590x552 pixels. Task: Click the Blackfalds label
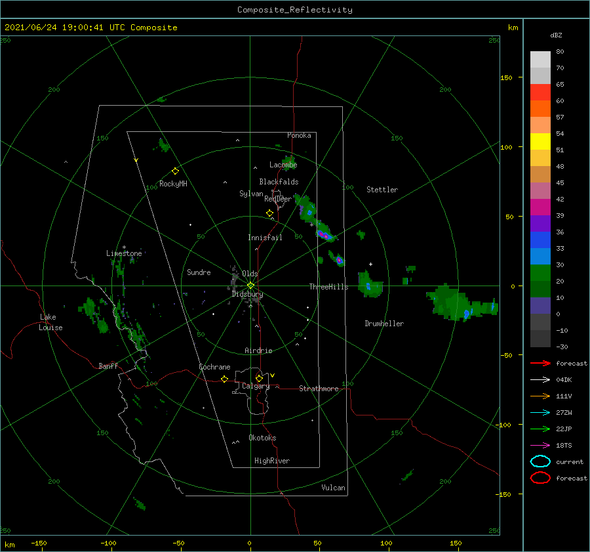pos(279,182)
